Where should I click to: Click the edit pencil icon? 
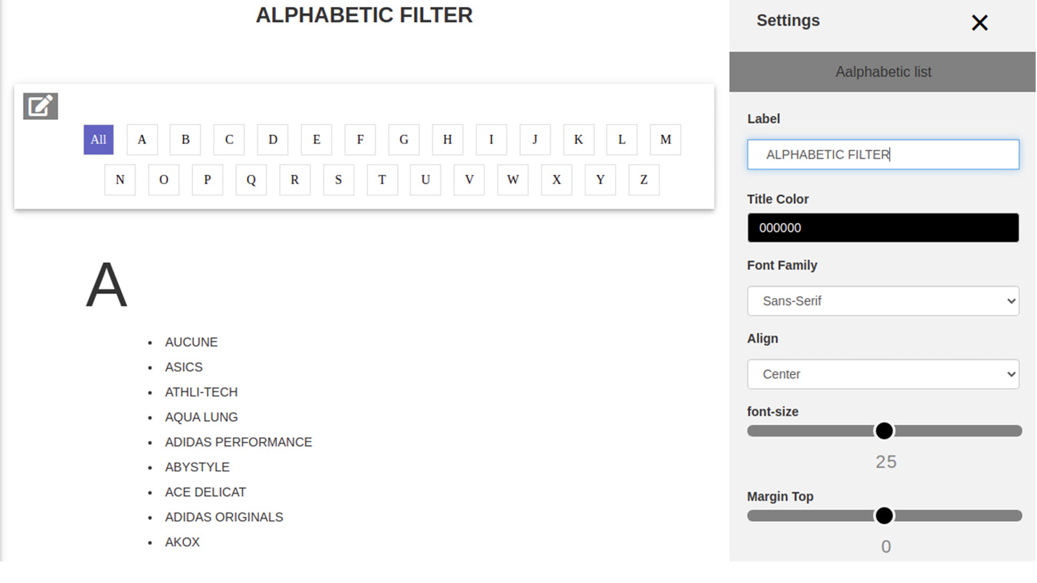[40, 106]
